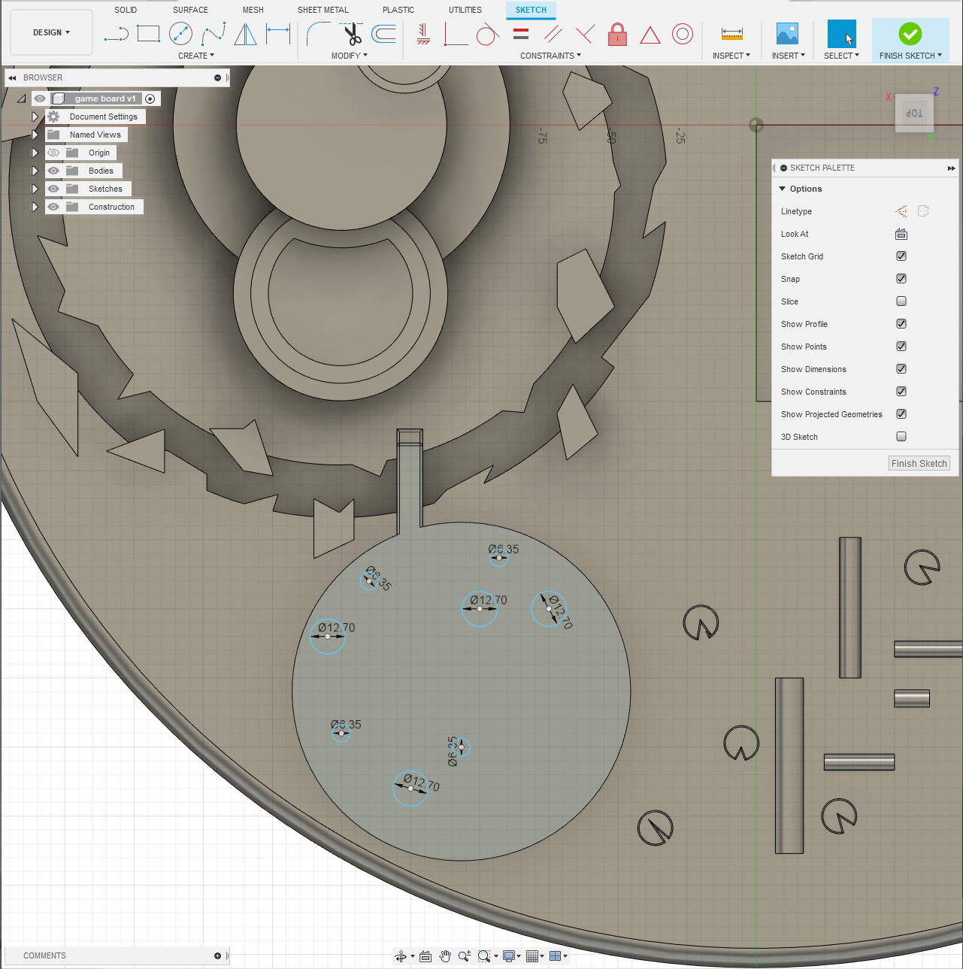
Task: Open the DESIGN workspace selector
Action: [x=50, y=32]
